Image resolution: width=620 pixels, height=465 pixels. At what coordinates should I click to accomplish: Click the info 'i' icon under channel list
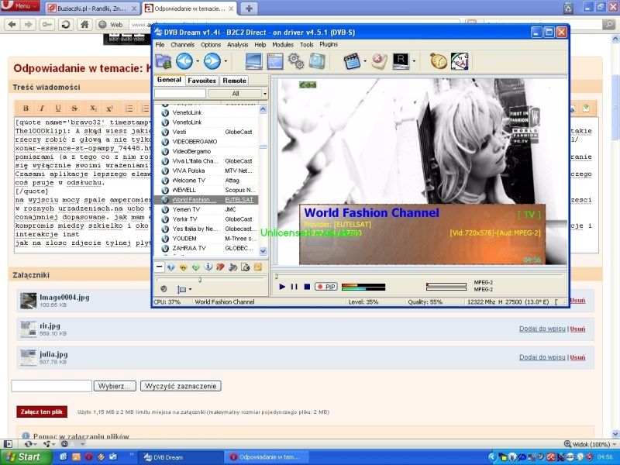208,267
